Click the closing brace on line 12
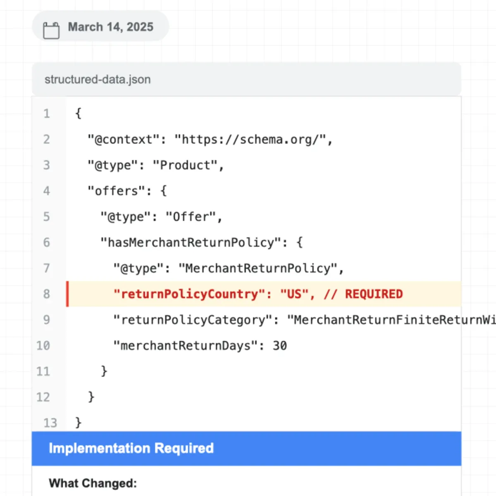The height and width of the screenshot is (496, 496). tap(91, 397)
